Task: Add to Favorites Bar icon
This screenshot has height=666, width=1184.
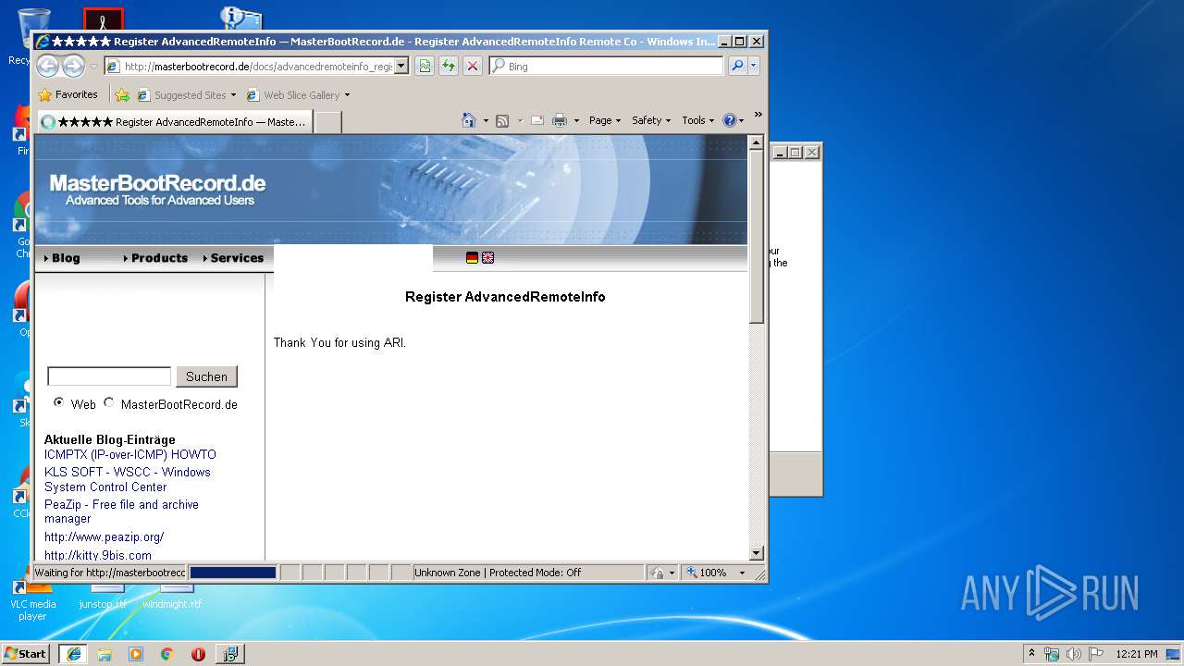Action: pos(122,94)
